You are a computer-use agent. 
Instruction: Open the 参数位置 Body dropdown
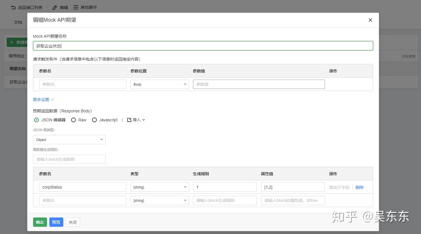pos(160,84)
